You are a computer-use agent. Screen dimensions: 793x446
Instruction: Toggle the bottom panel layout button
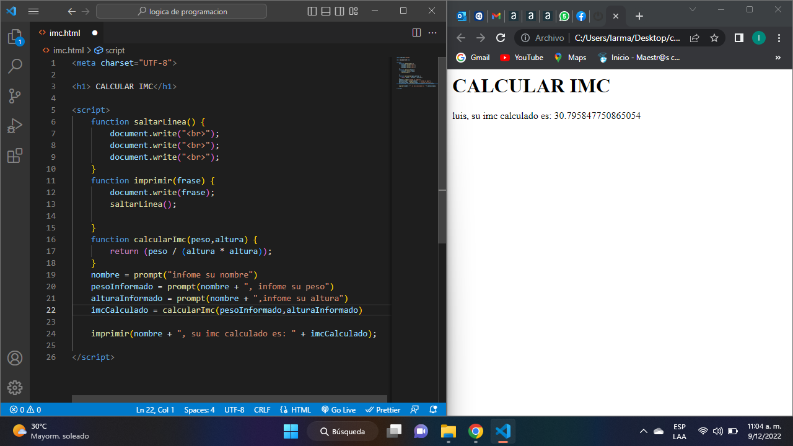[x=326, y=11]
